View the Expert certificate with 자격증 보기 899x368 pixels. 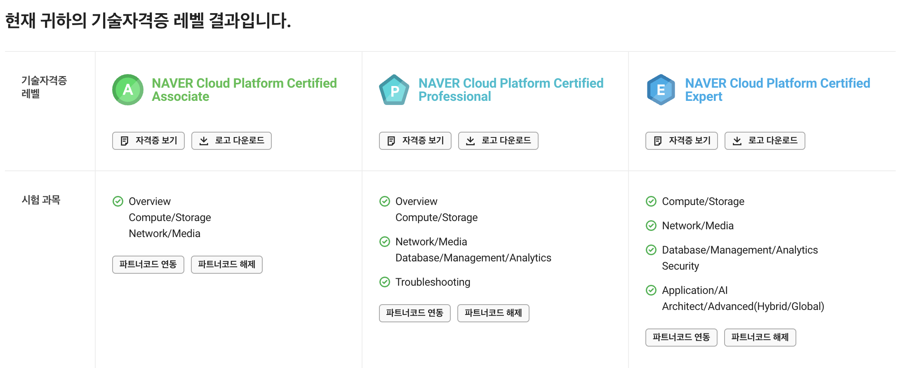point(682,141)
